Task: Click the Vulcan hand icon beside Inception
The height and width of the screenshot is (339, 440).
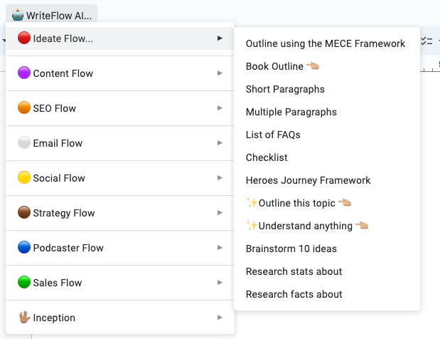Action: pos(24,317)
